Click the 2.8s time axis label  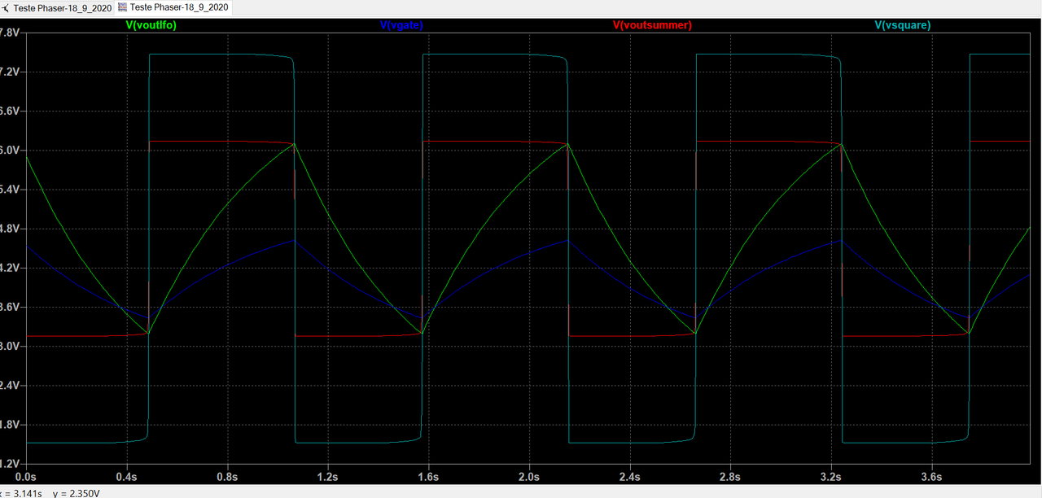pyautogui.click(x=730, y=476)
